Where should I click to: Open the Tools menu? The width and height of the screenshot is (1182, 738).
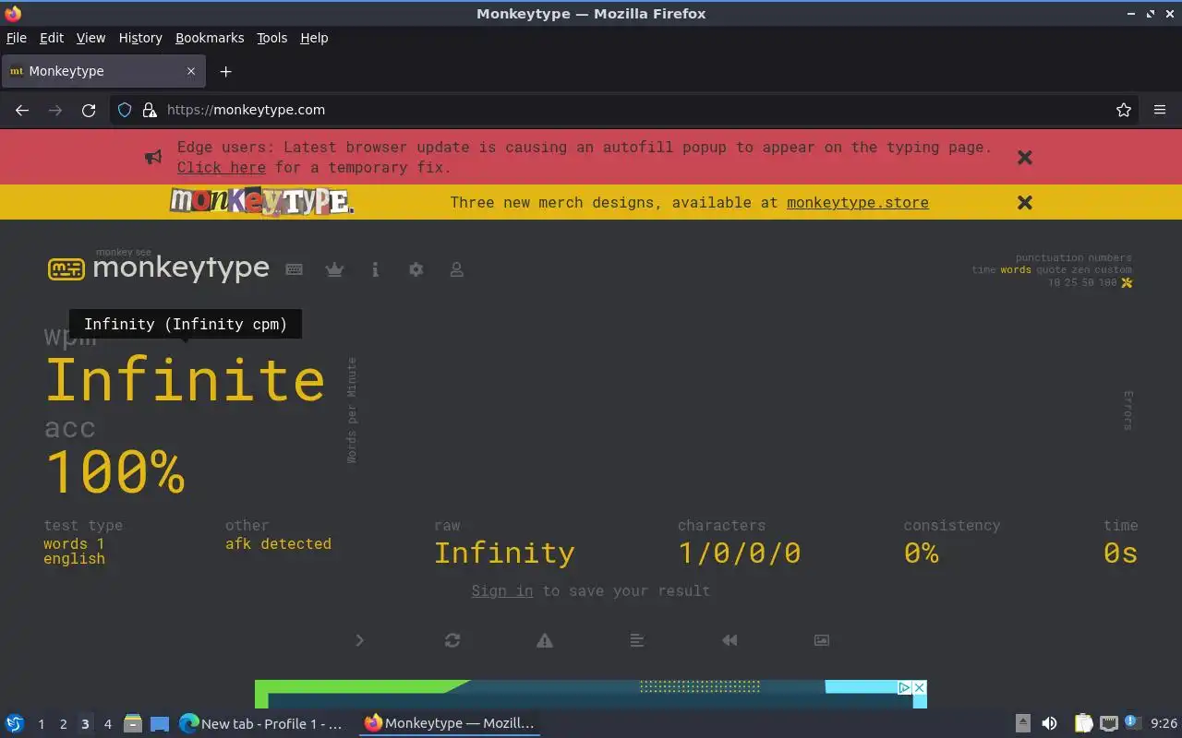click(272, 38)
